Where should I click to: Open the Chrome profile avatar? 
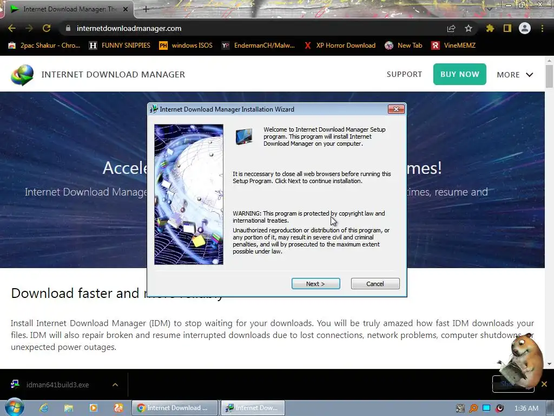(525, 28)
